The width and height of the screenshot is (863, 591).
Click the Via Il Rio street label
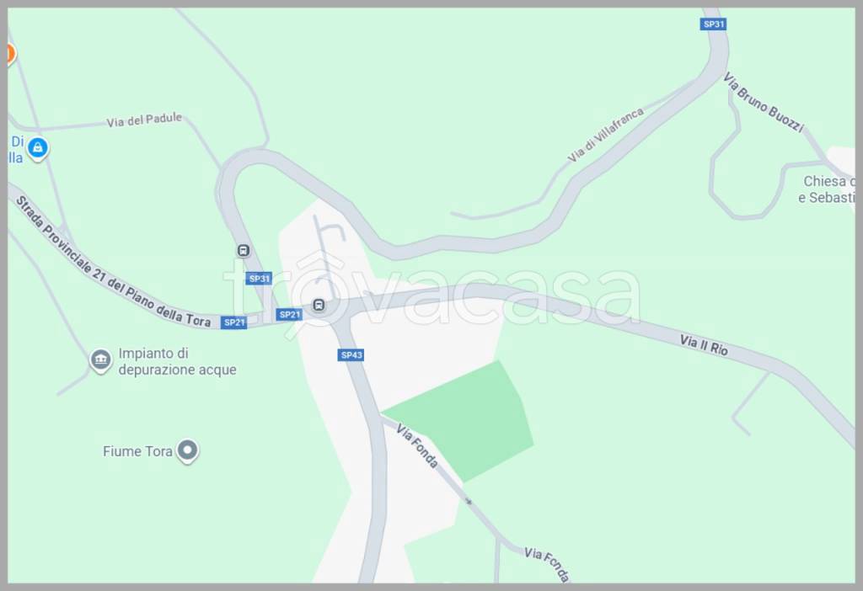click(704, 344)
